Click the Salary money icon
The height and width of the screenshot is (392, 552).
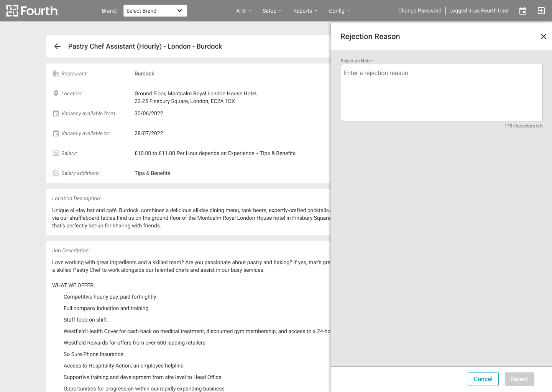click(x=56, y=153)
